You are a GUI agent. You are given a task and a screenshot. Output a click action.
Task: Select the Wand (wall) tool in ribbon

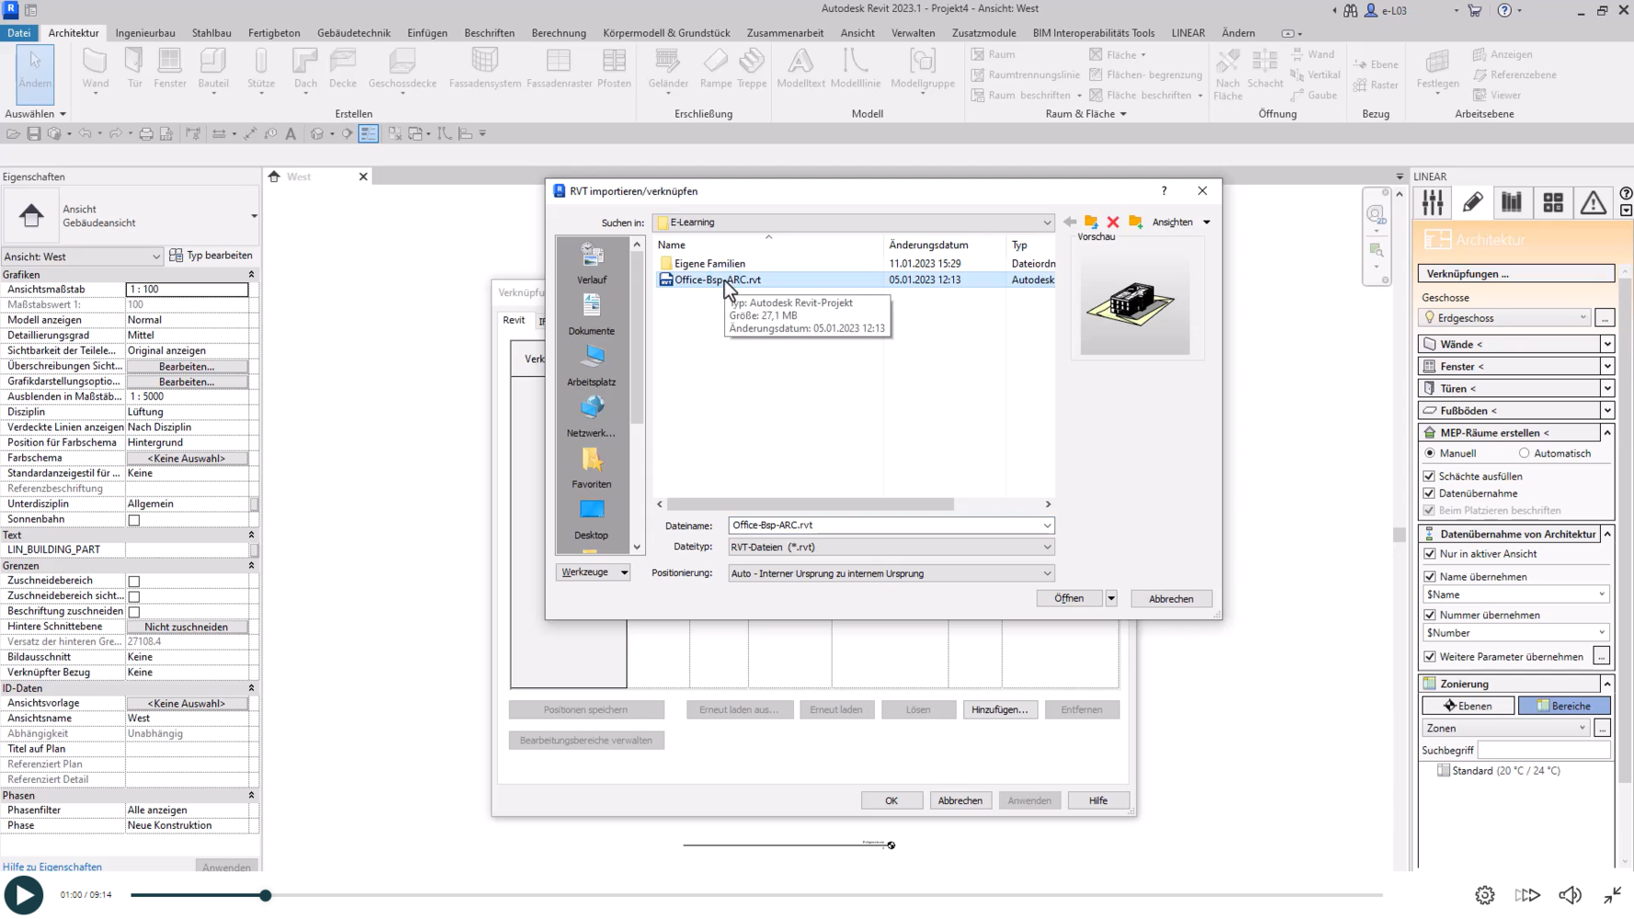pyautogui.click(x=96, y=70)
